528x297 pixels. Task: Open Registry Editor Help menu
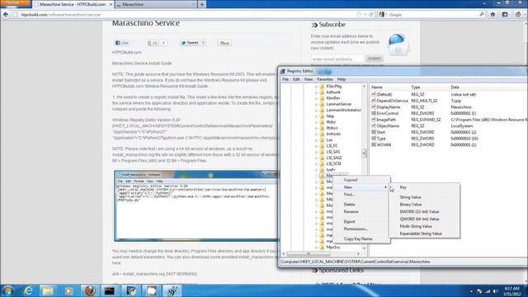click(342, 79)
